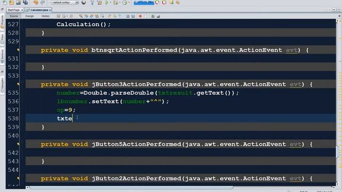Image resolution: width=342 pixels, height=192 pixels.
Task: Open the History view
Action: [x=45, y=16]
